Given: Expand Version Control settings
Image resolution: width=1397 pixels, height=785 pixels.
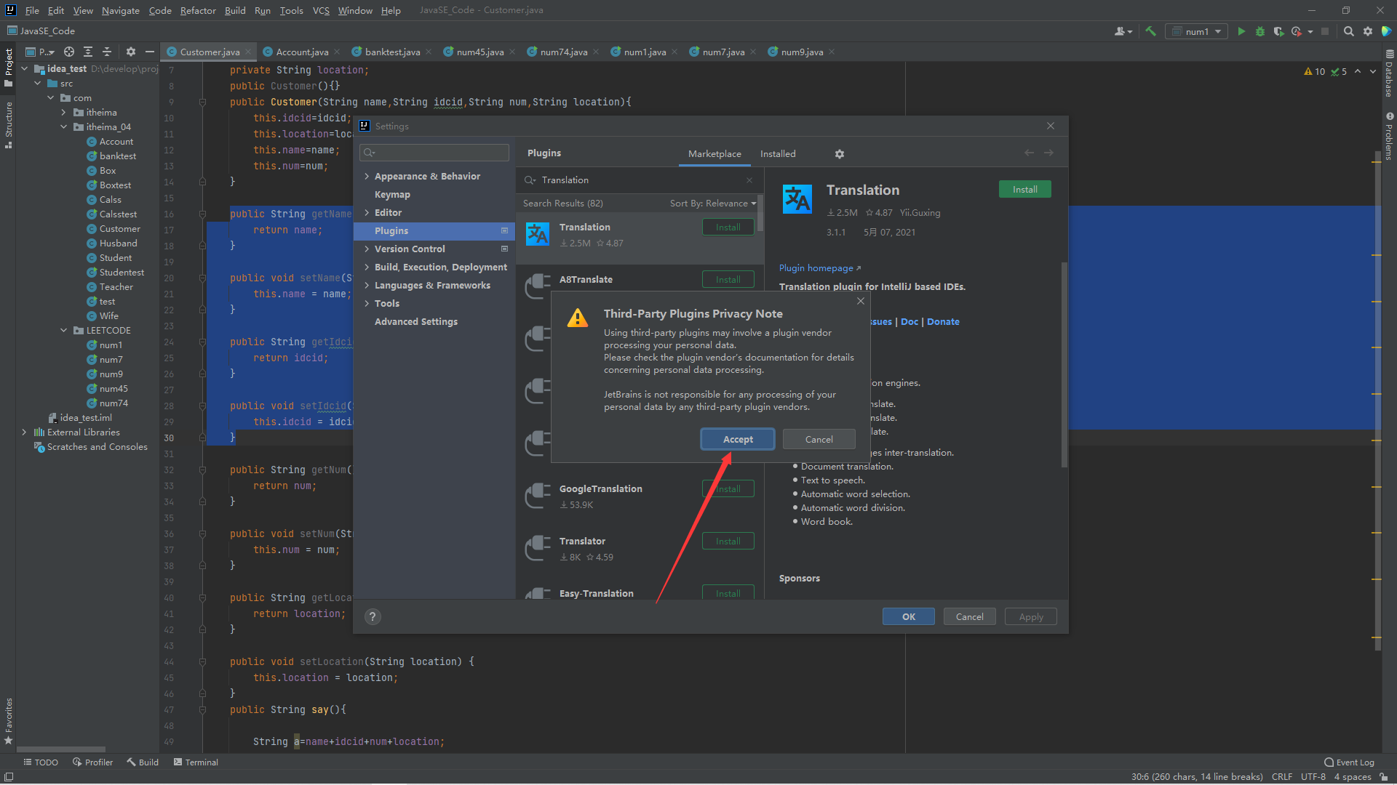Looking at the screenshot, I should tap(367, 249).
